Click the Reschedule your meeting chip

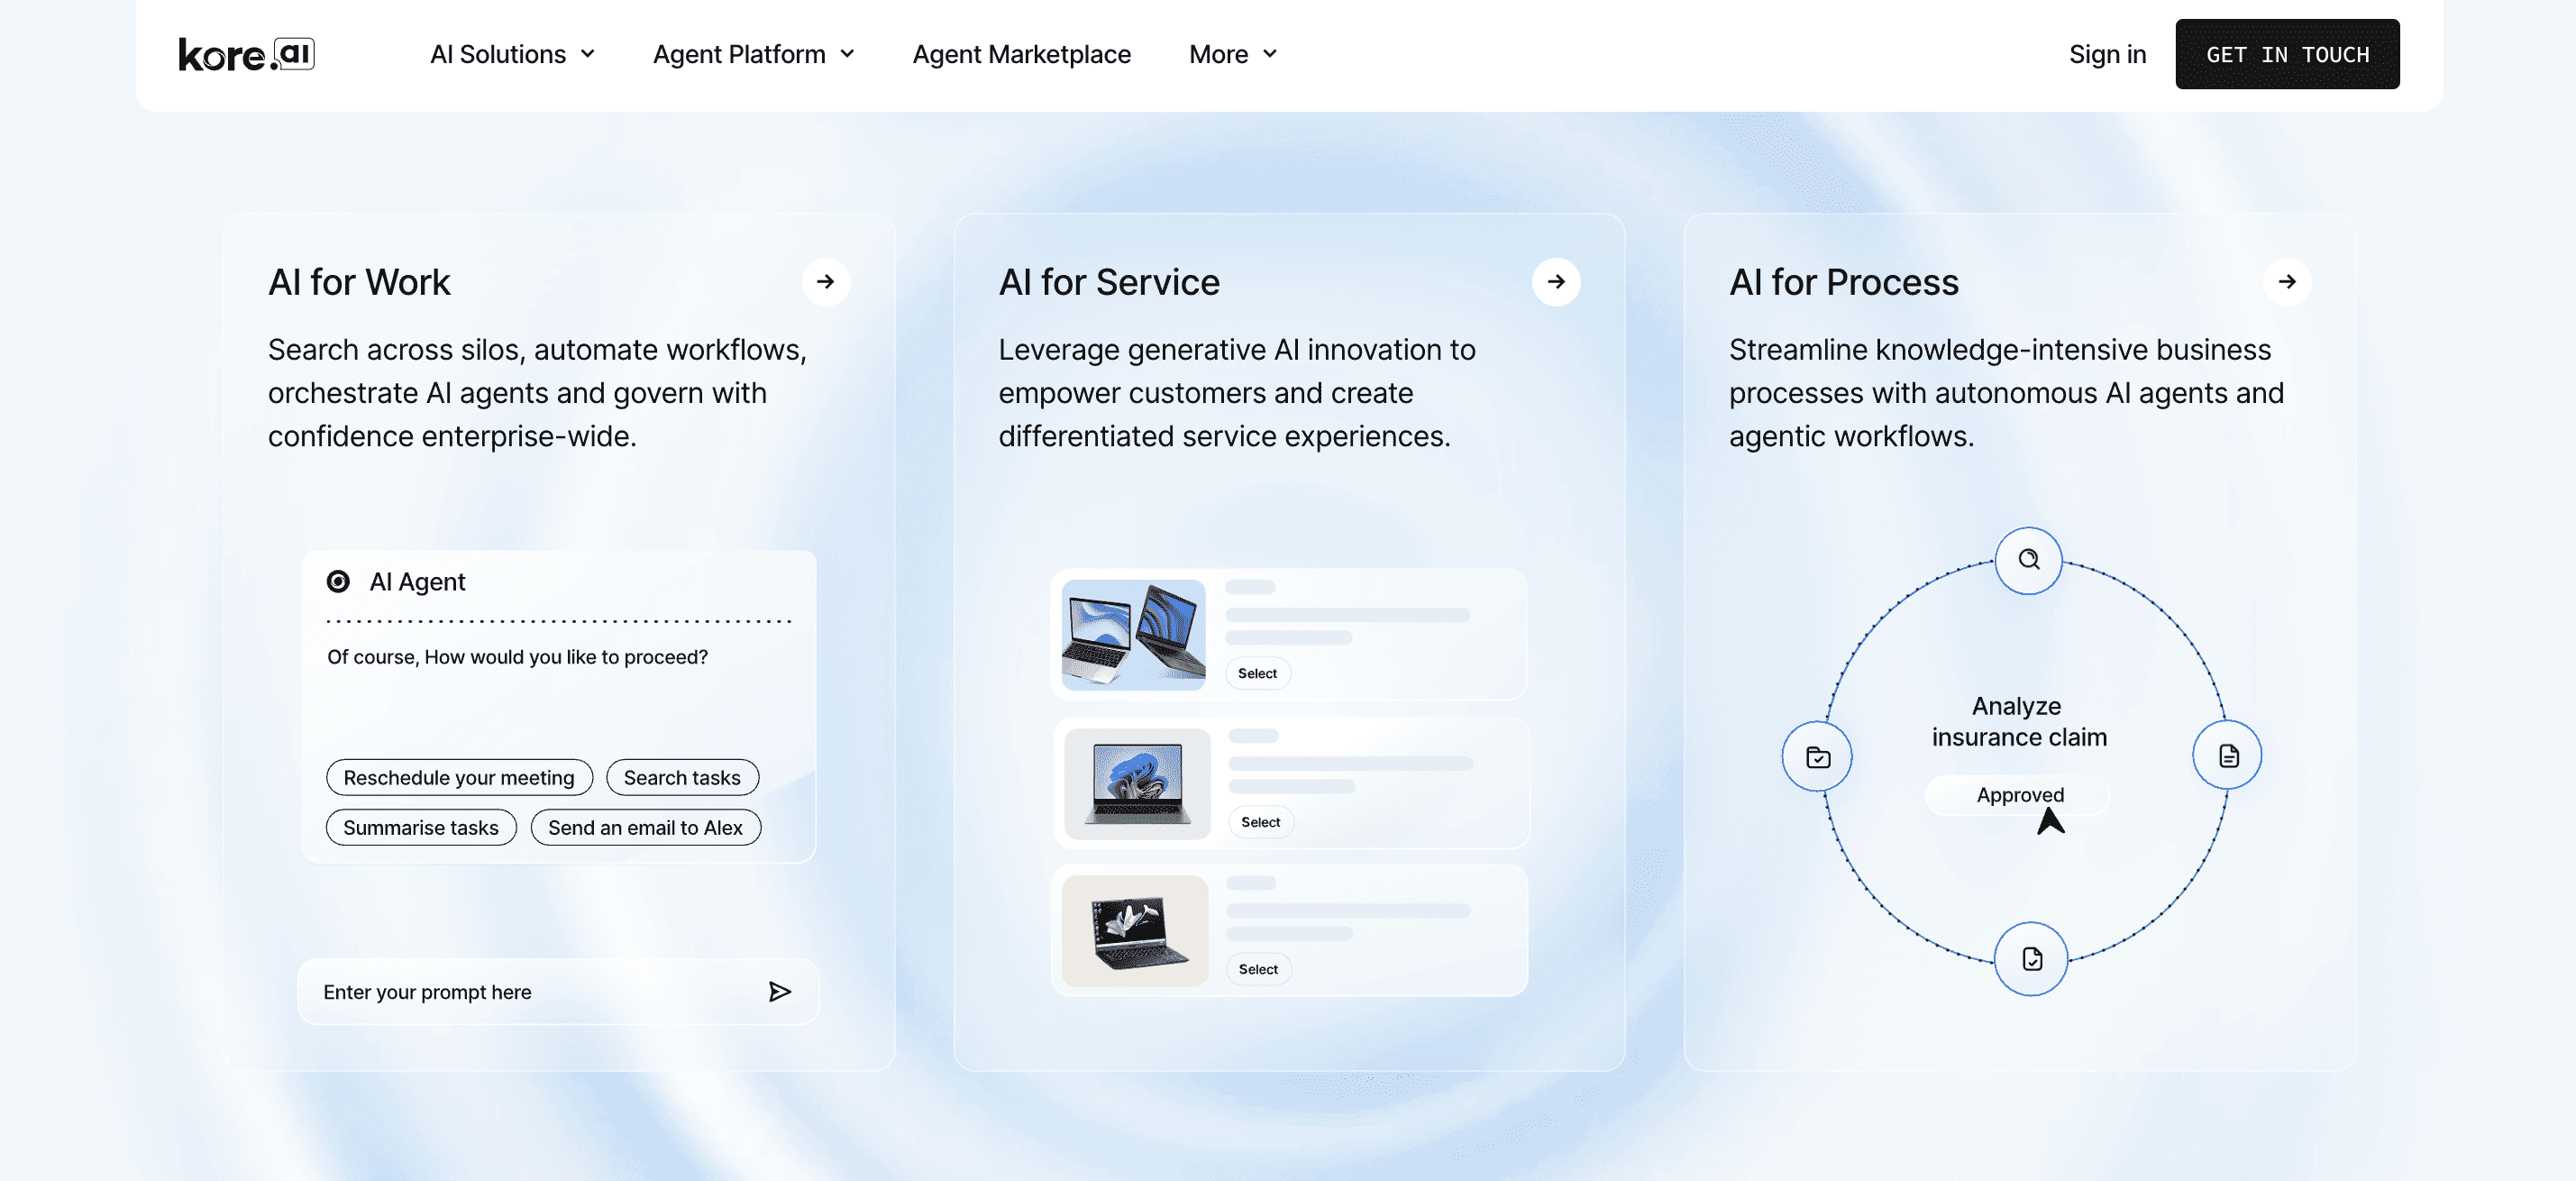(x=458, y=777)
